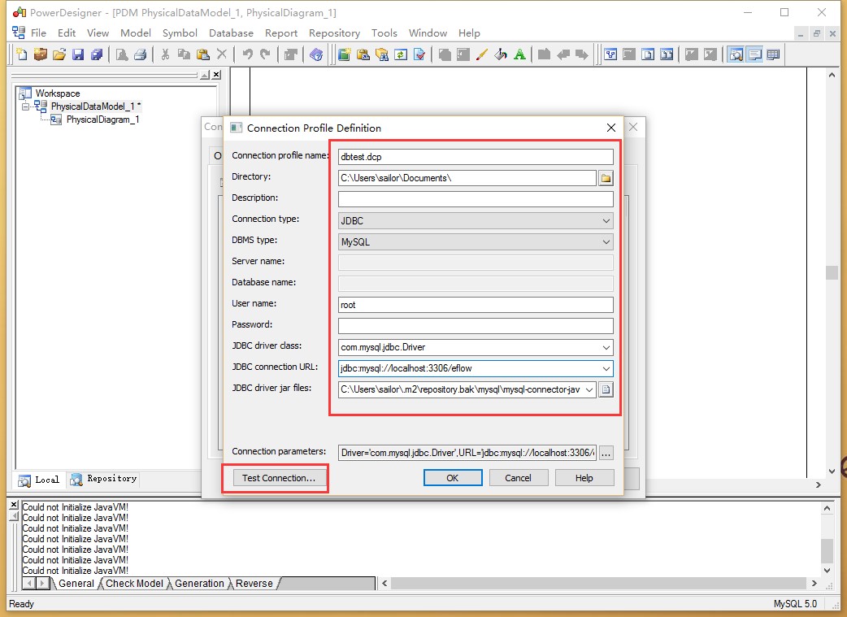Browse JDBC driver jar files with file icon
Viewport: 847px width, 617px height.
[x=606, y=389]
